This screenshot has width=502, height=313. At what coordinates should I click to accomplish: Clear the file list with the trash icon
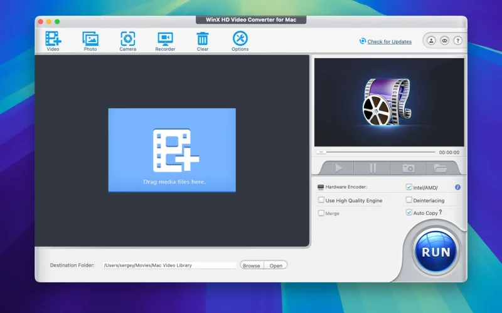(202, 41)
